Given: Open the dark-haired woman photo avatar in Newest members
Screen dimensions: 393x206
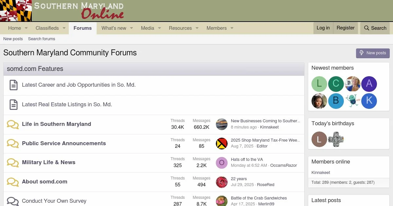Looking at the screenshot, I should point(319,101).
